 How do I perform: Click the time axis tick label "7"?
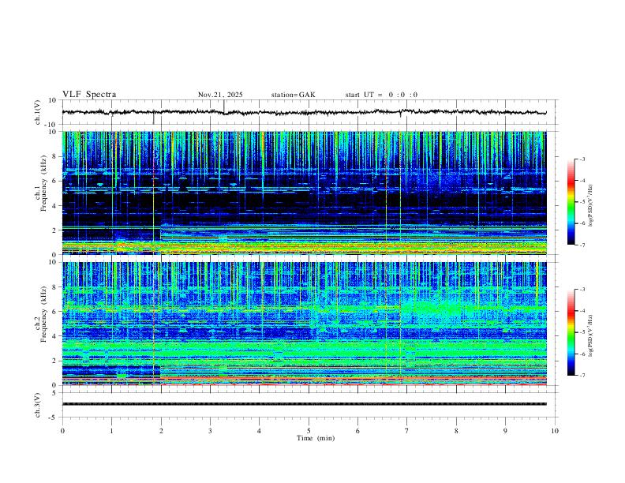click(x=407, y=431)
